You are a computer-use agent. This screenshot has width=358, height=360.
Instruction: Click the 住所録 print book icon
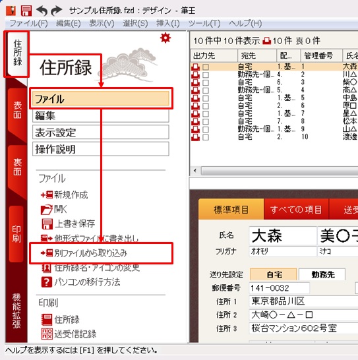click(x=47, y=319)
